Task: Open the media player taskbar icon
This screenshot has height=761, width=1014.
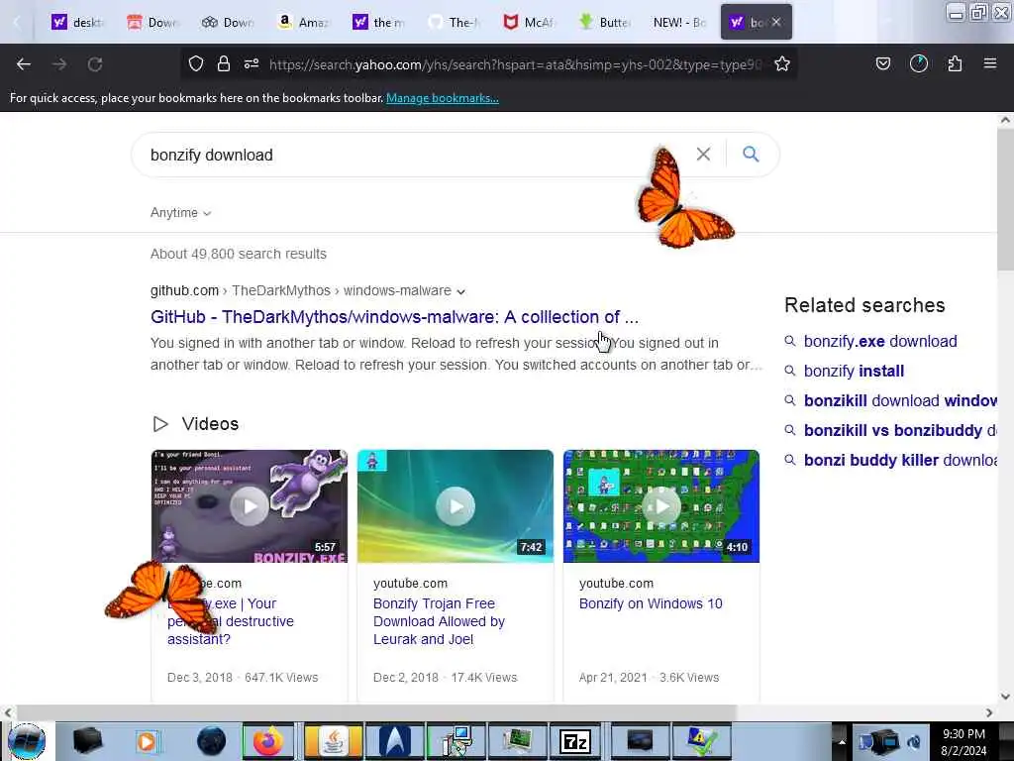Action: coord(147,741)
